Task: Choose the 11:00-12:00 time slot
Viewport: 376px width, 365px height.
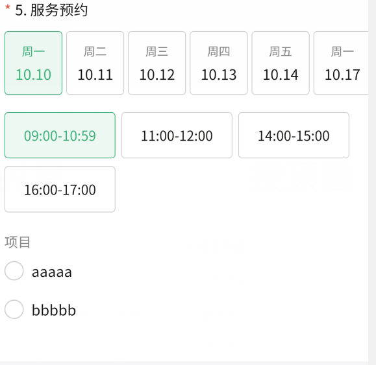Action: [x=177, y=135]
